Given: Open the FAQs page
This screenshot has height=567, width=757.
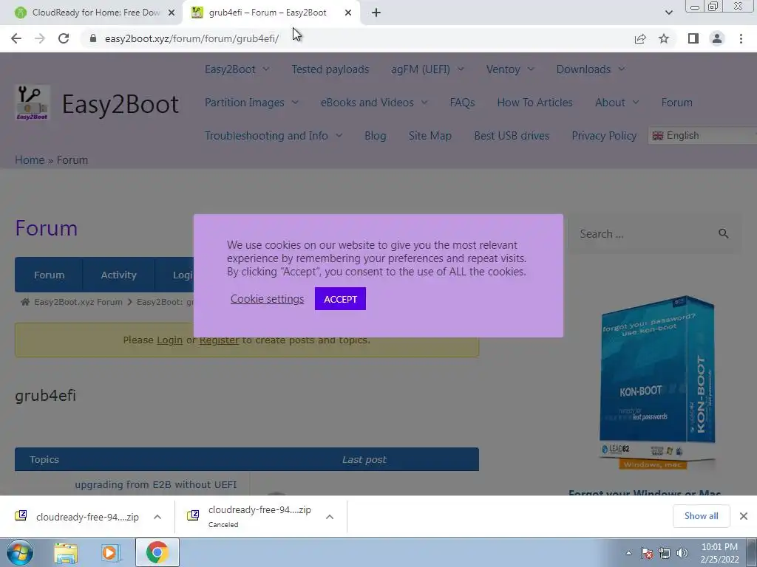Looking at the screenshot, I should 463,103.
